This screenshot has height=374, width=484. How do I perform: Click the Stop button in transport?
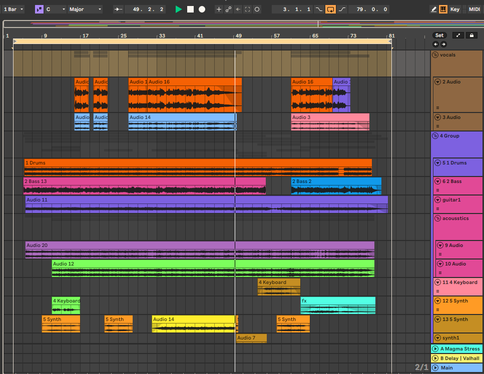pyautogui.click(x=190, y=9)
